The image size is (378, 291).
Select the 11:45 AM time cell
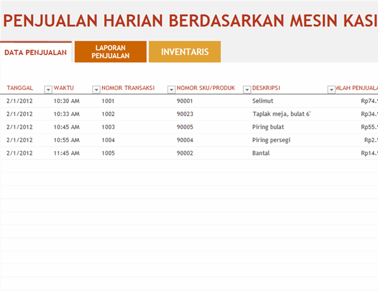point(66,153)
